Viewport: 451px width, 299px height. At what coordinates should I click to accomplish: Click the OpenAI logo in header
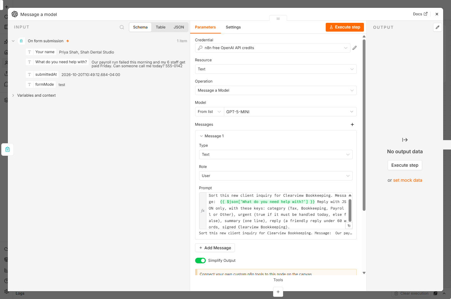[15, 14]
